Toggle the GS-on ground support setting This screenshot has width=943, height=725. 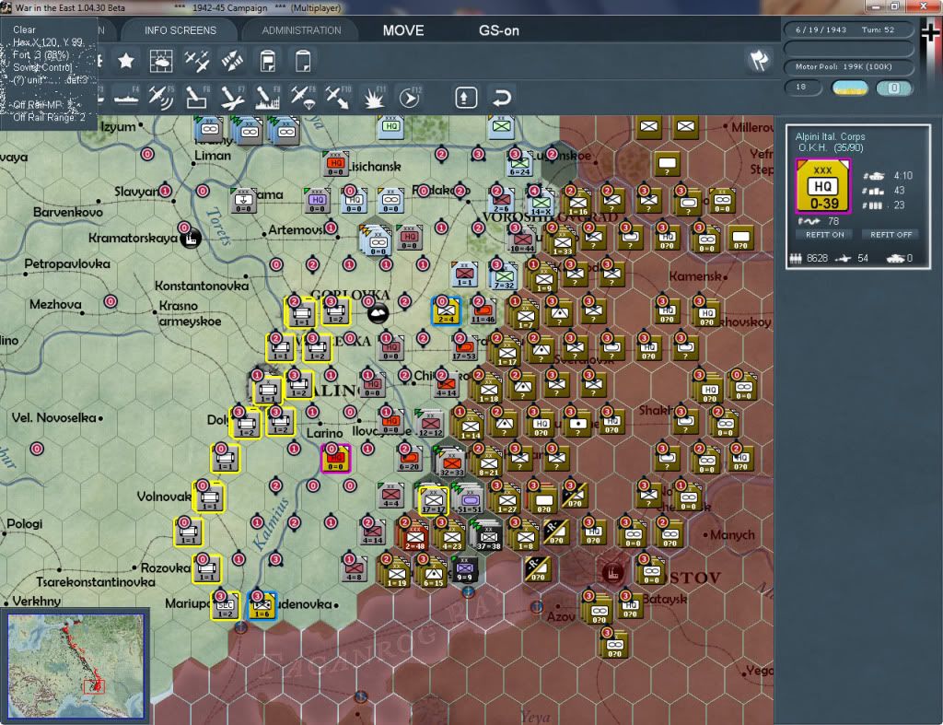[x=498, y=30]
